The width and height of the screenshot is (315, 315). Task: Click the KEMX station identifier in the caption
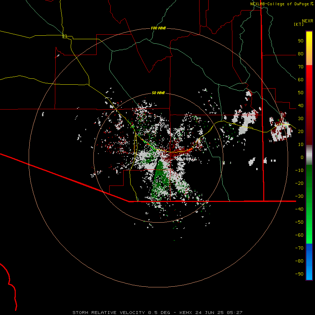[x=186, y=313]
